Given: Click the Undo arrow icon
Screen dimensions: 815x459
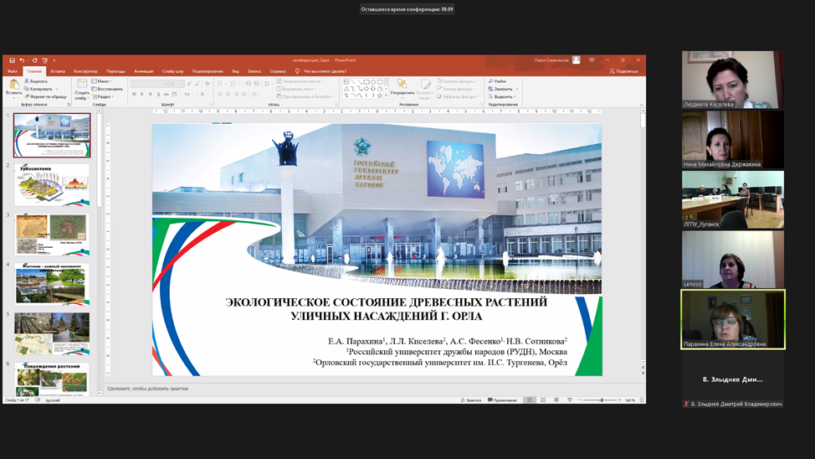Looking at the screenshot, I should (x=22, y=60).
